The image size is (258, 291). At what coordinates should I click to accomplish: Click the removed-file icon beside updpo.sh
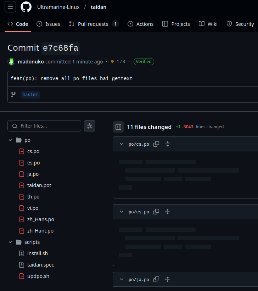[22, 276]
